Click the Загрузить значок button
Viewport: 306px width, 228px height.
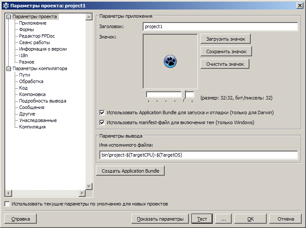[x=225, y=39]
